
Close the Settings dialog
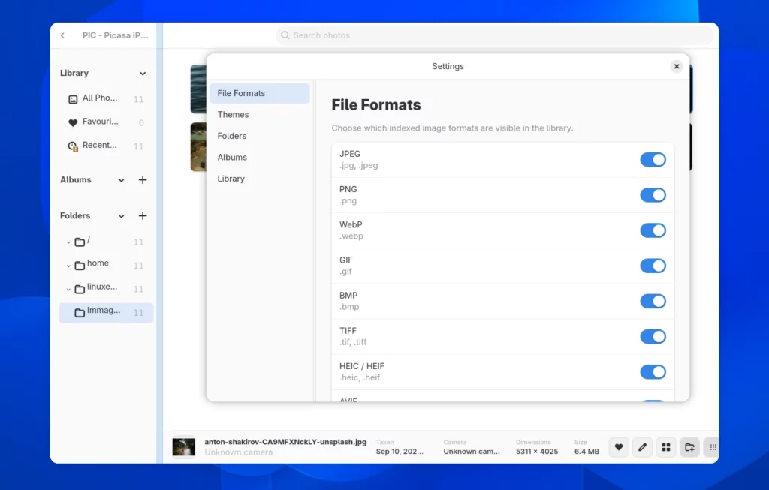pos(677,66)
